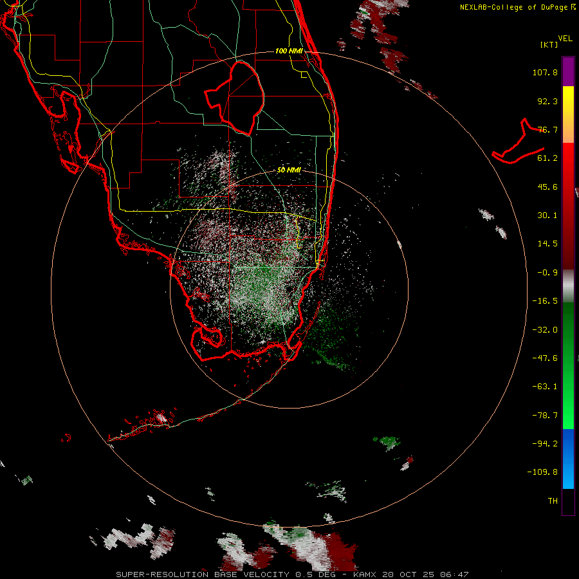The height and width of the screenshot is (579, 579).
Task: Click the 107.8 velocity scale value
Action: (545, 72)
